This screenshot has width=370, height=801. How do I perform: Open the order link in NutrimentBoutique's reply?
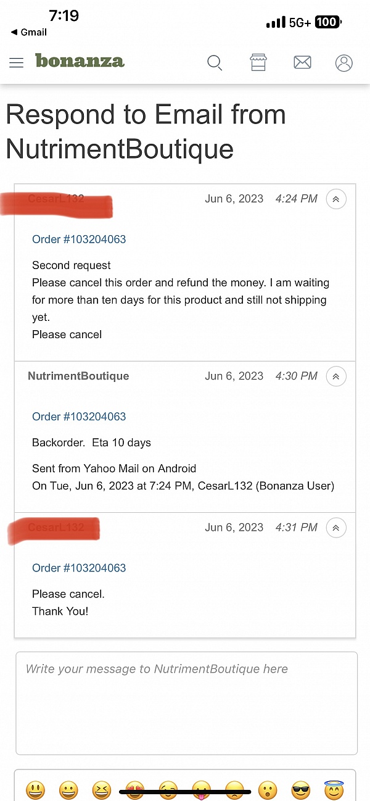click(x=79, y=417)
